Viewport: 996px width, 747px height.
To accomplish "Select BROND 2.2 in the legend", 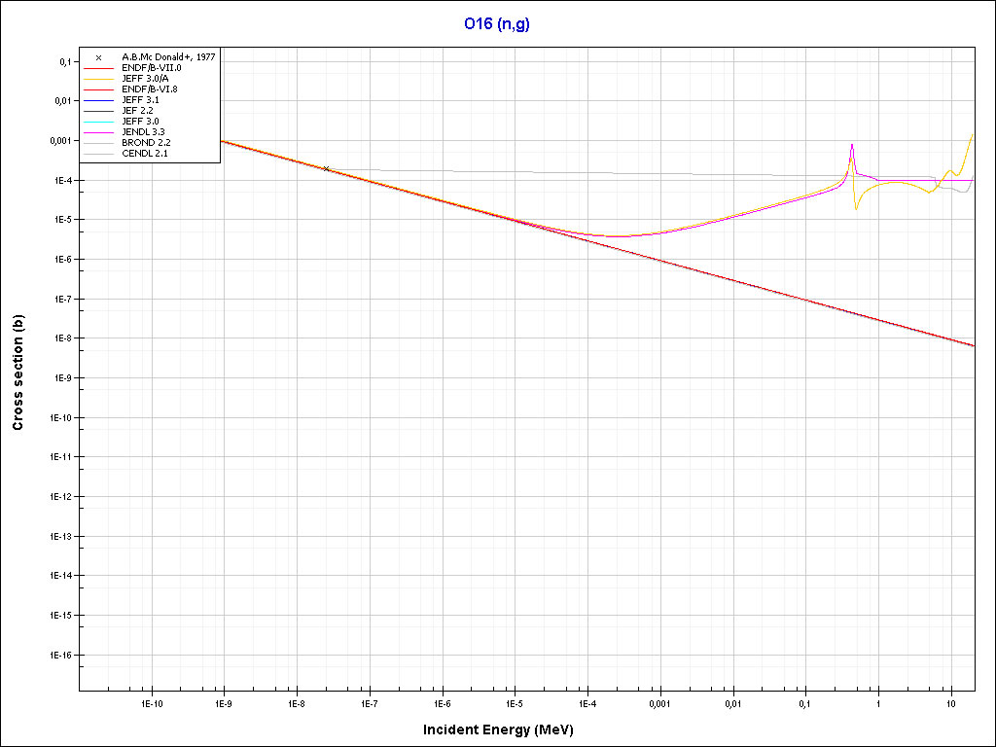I will pos(148,142).
